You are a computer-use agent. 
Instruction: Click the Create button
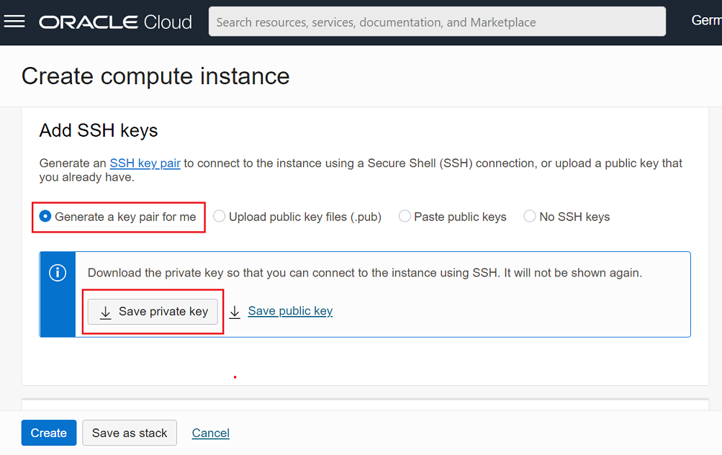point(48,433)
